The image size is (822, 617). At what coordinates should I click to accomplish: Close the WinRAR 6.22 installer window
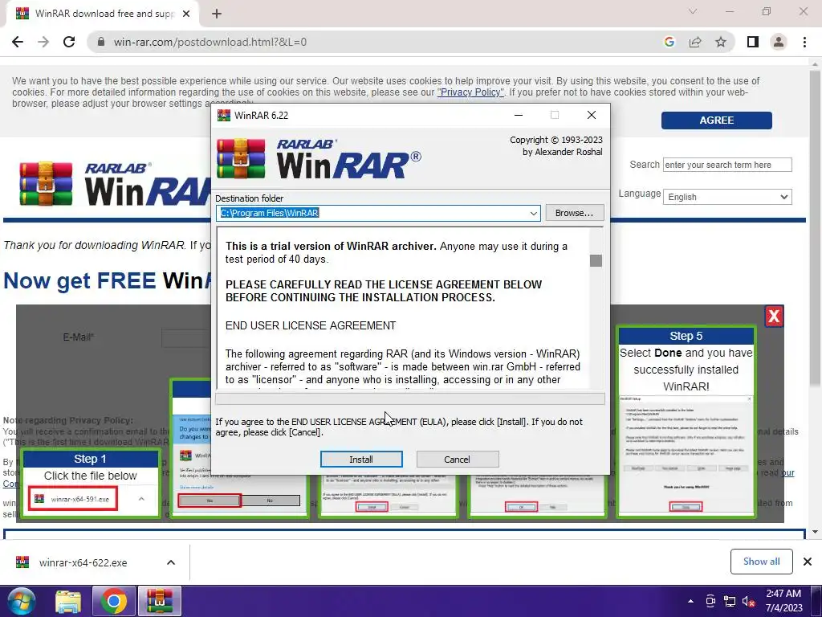(592, 115)
